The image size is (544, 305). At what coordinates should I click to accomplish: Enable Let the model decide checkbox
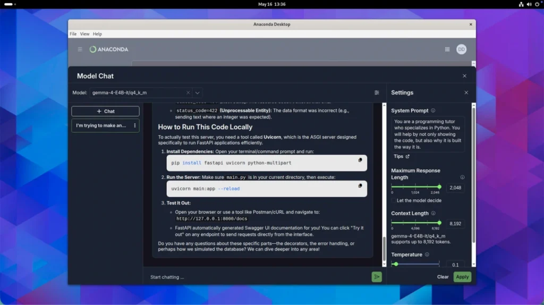[x=394, y=200]
